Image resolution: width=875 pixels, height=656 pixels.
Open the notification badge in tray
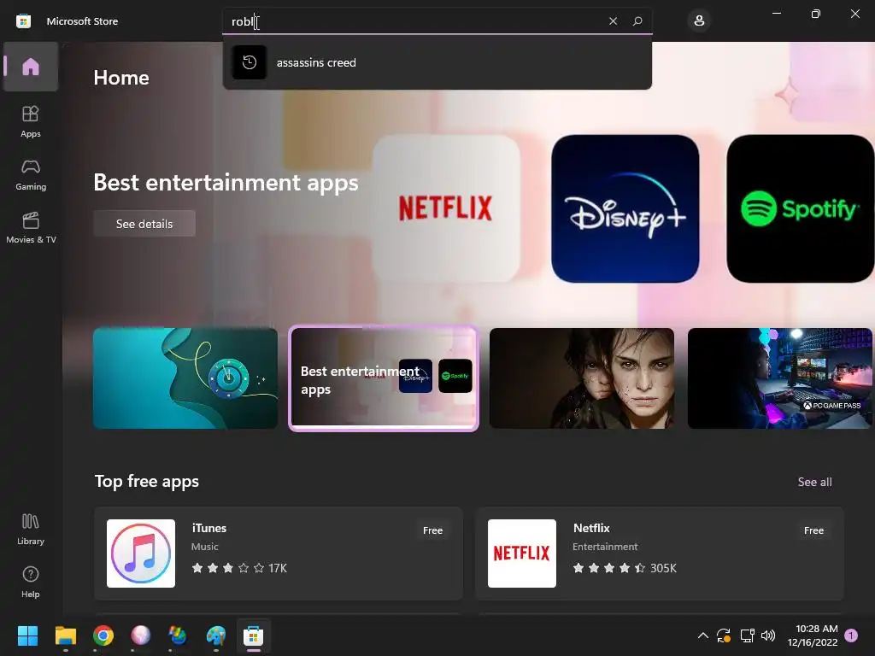click(851, 635)
